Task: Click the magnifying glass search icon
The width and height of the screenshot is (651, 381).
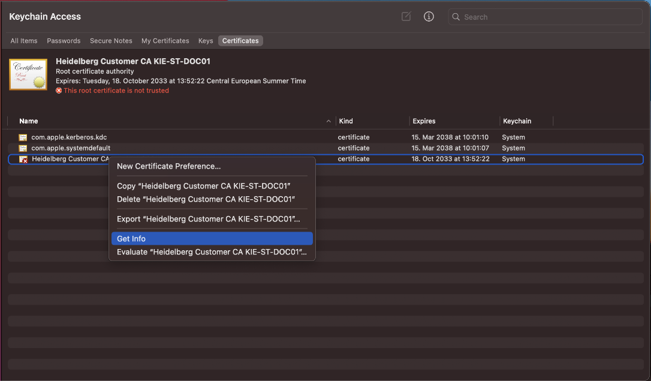Action: coord(457,17)
